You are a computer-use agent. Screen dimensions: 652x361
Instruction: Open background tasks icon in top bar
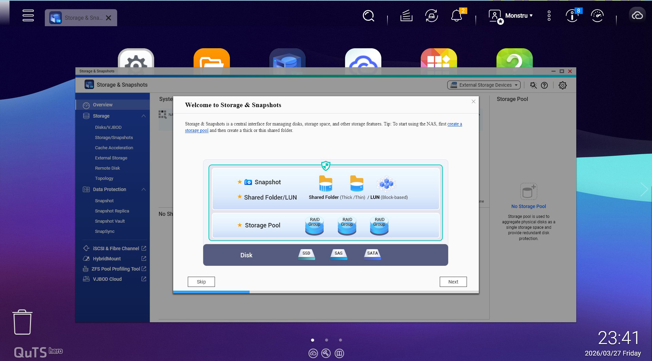click(406, 16)
